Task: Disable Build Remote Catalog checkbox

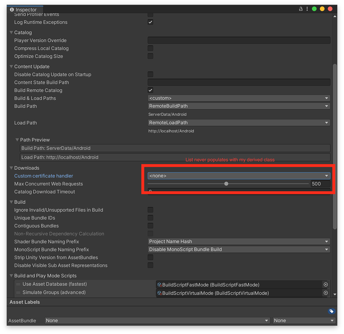Action: 150,90
